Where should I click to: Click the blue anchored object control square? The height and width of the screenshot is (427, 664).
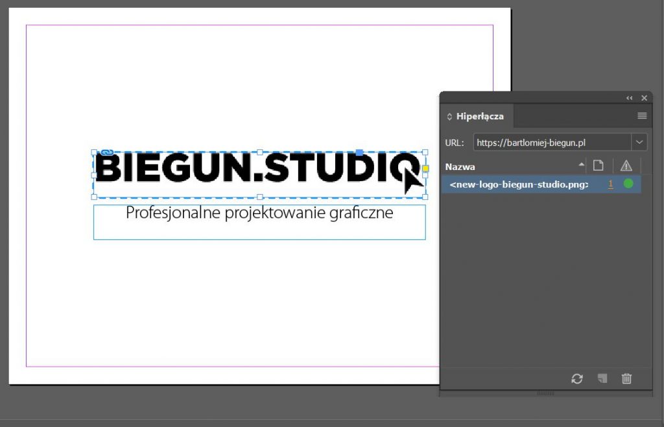pos(359,152)
